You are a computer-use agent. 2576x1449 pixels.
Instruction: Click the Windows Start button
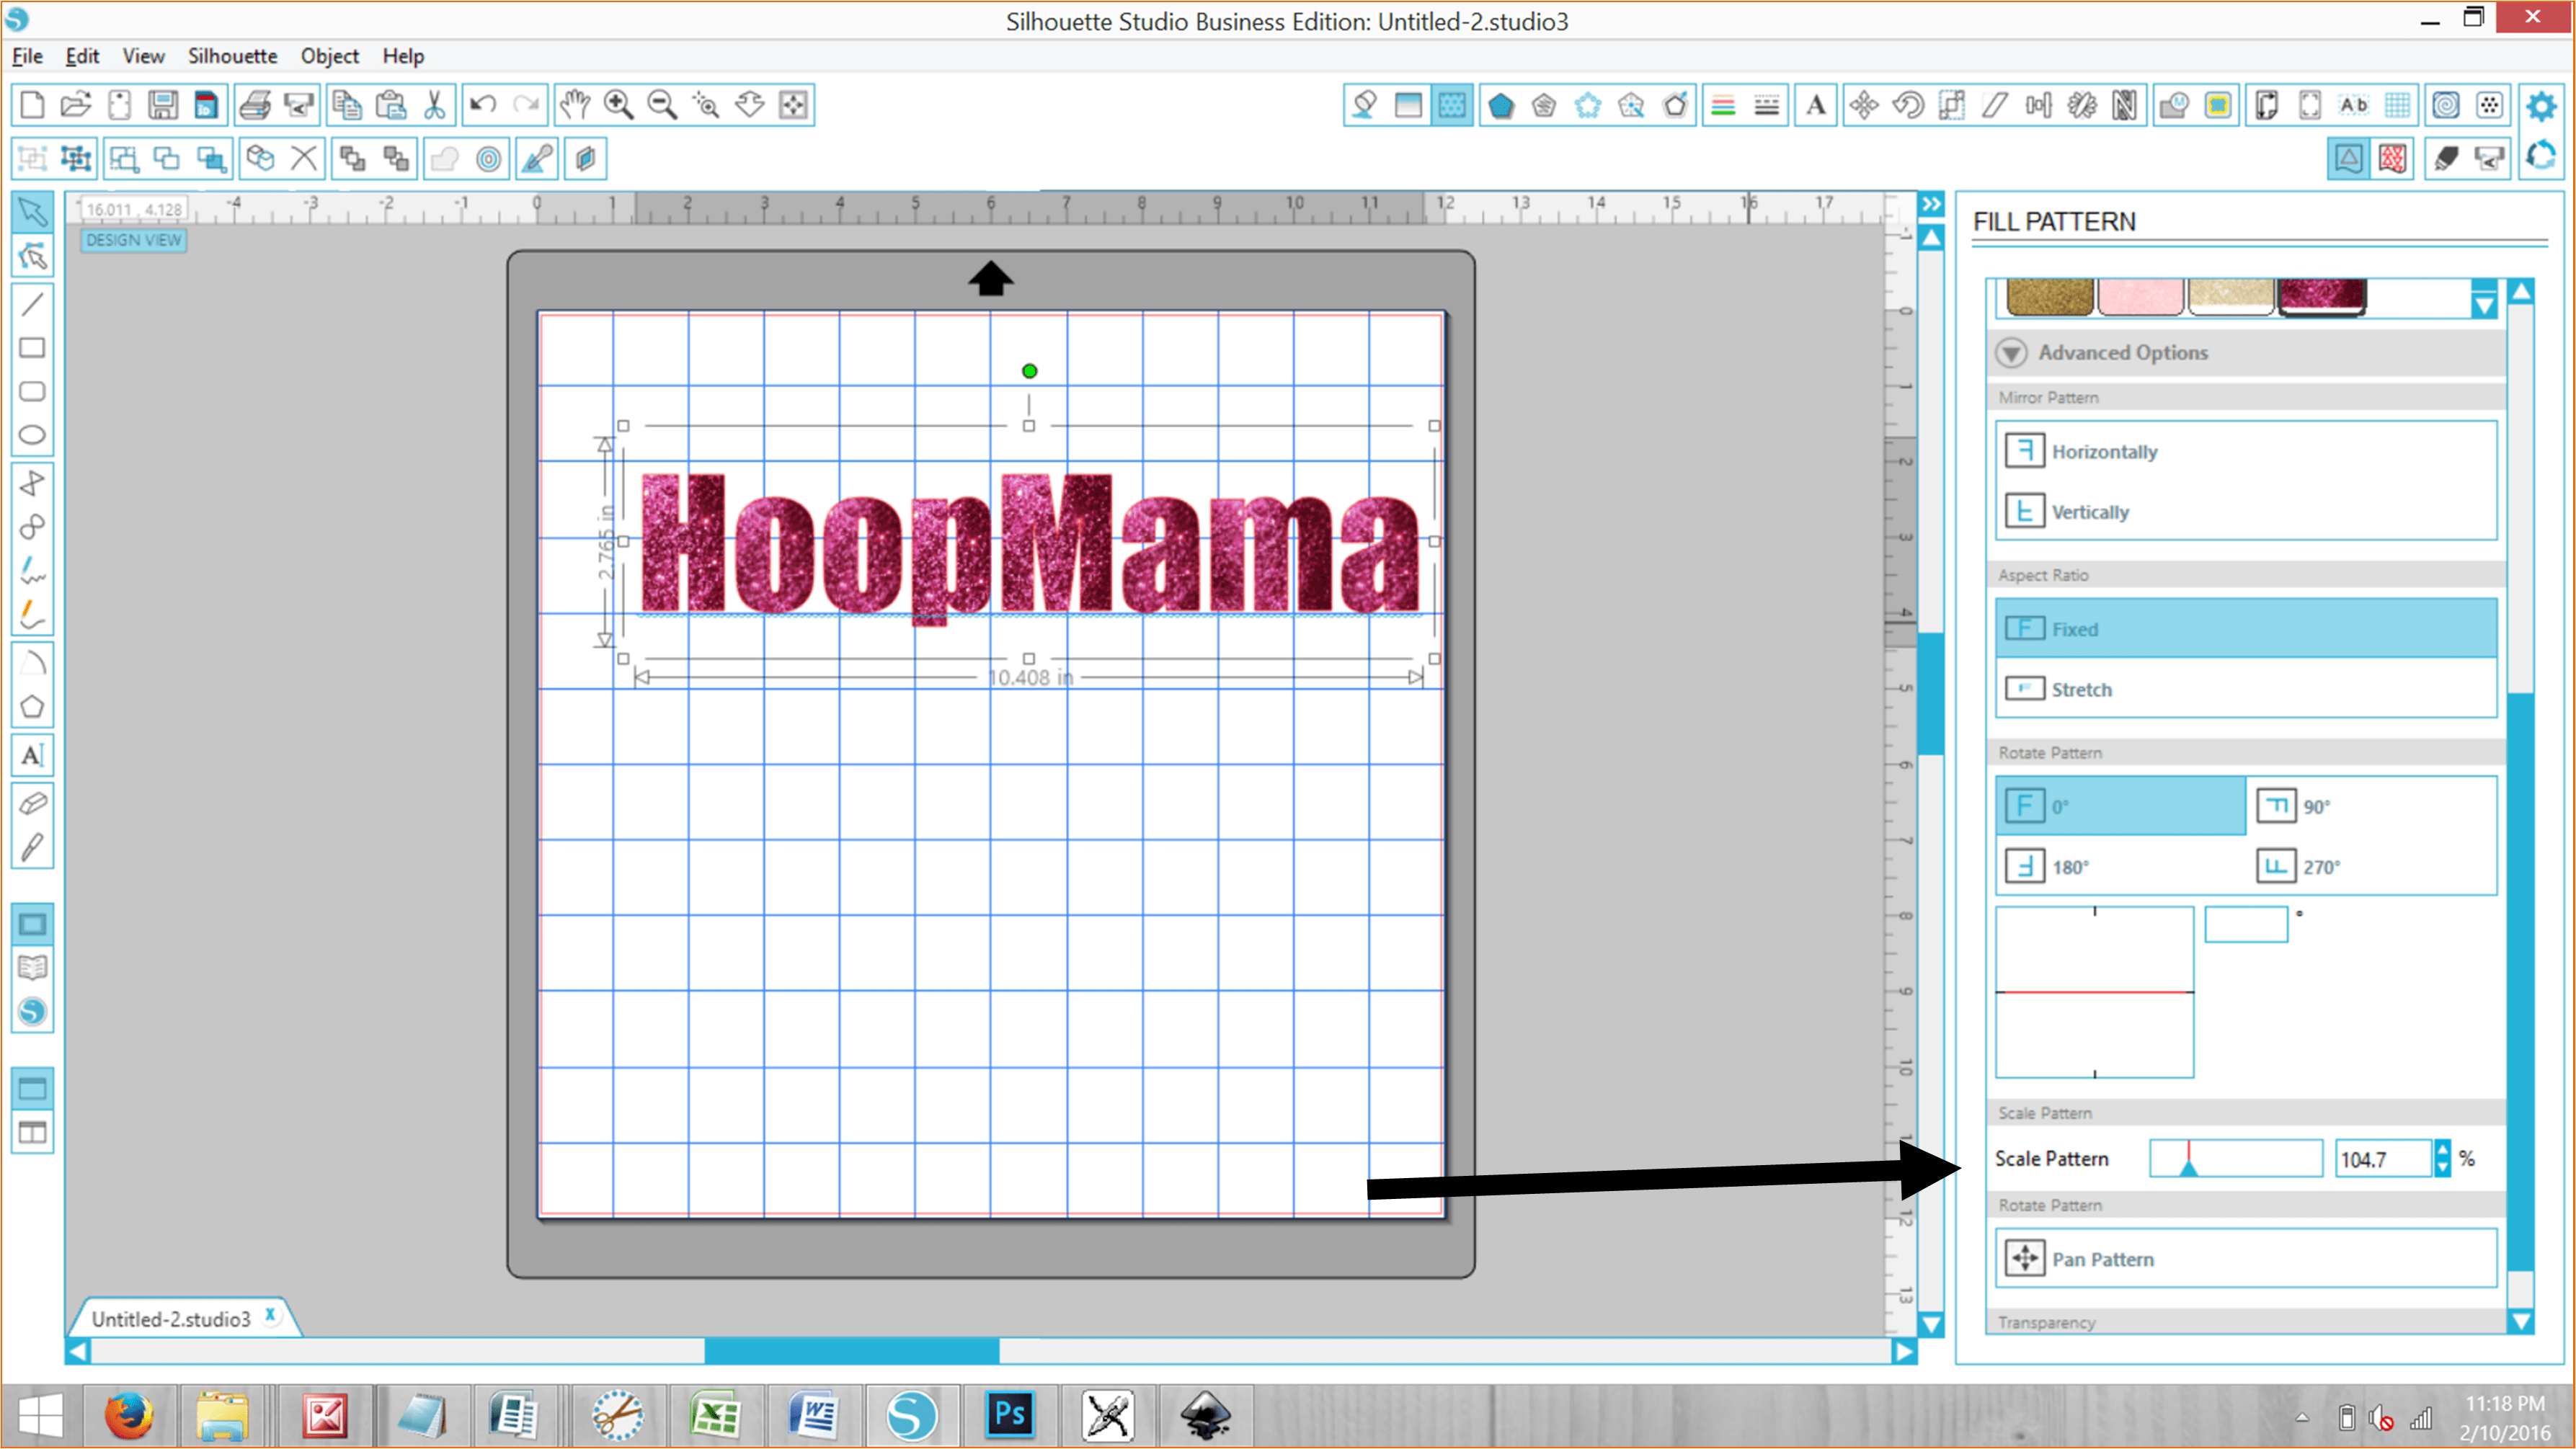click(x=41, y=1415)
